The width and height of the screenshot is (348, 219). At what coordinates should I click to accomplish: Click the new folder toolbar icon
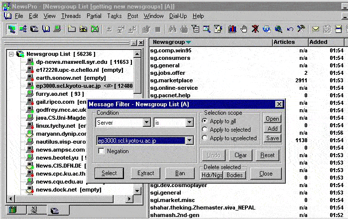coord(72,29)
